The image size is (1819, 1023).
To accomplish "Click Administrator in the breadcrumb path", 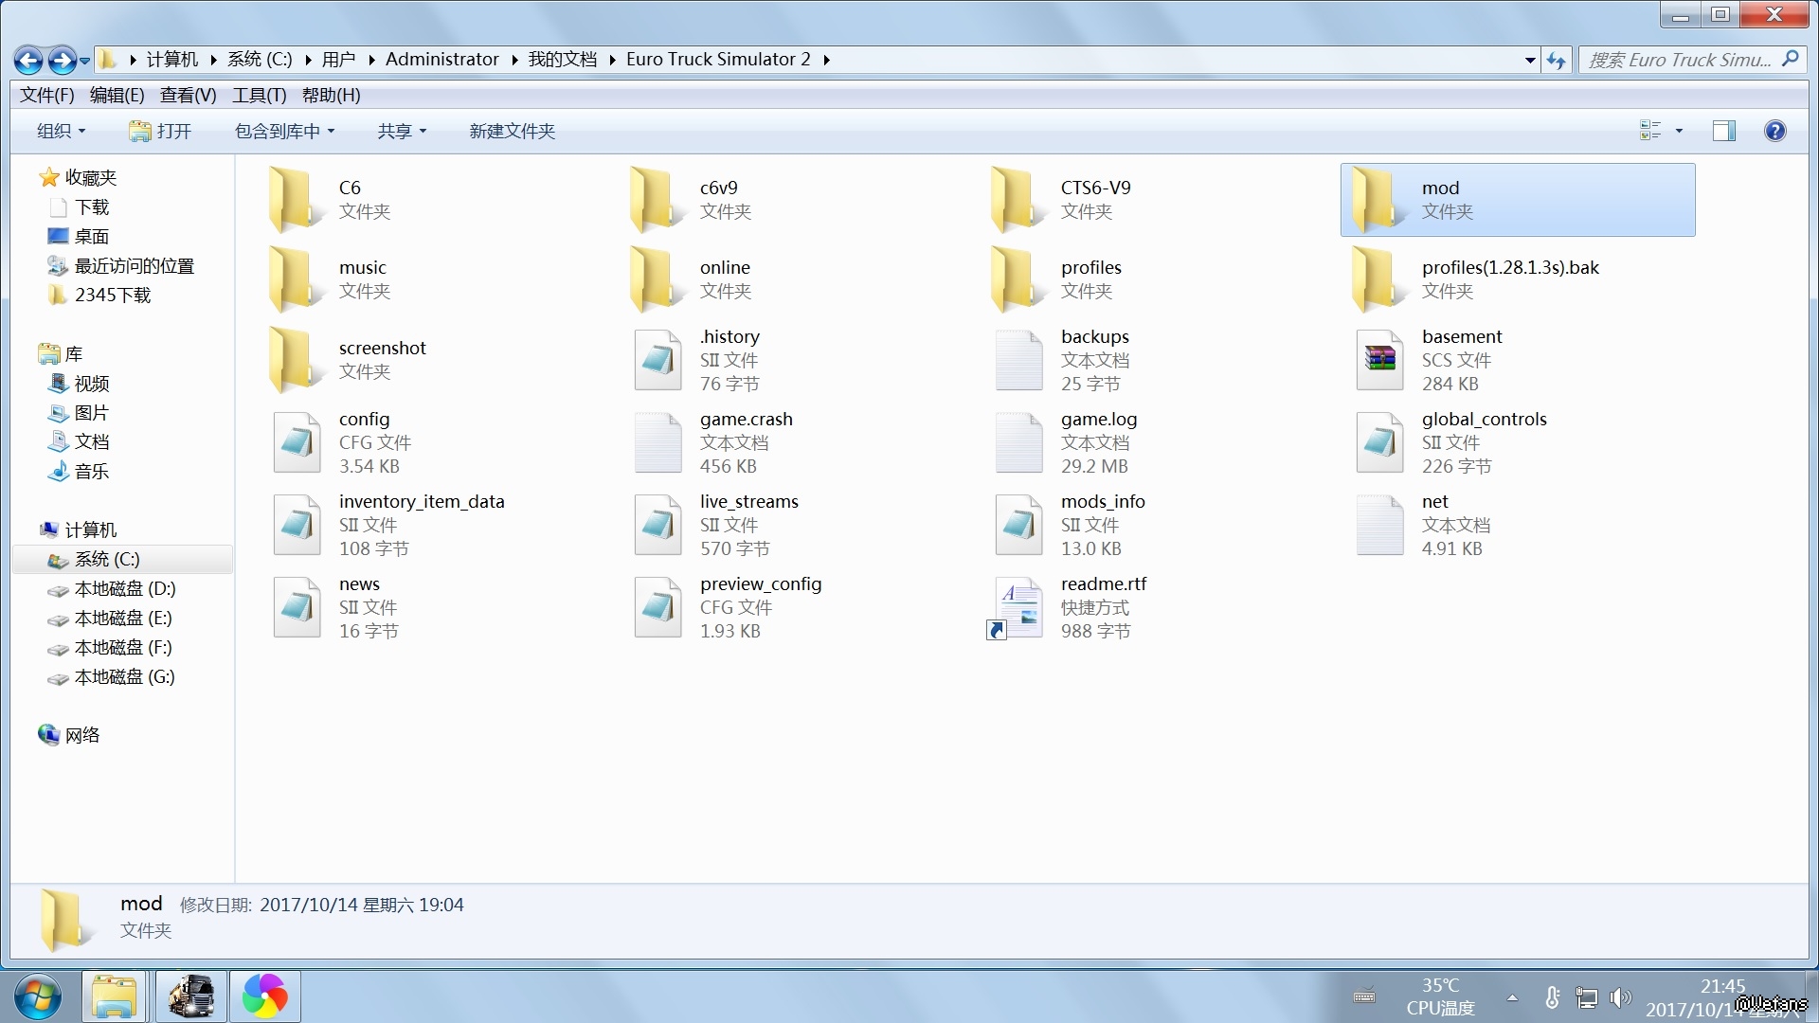I will pos(441,59).
